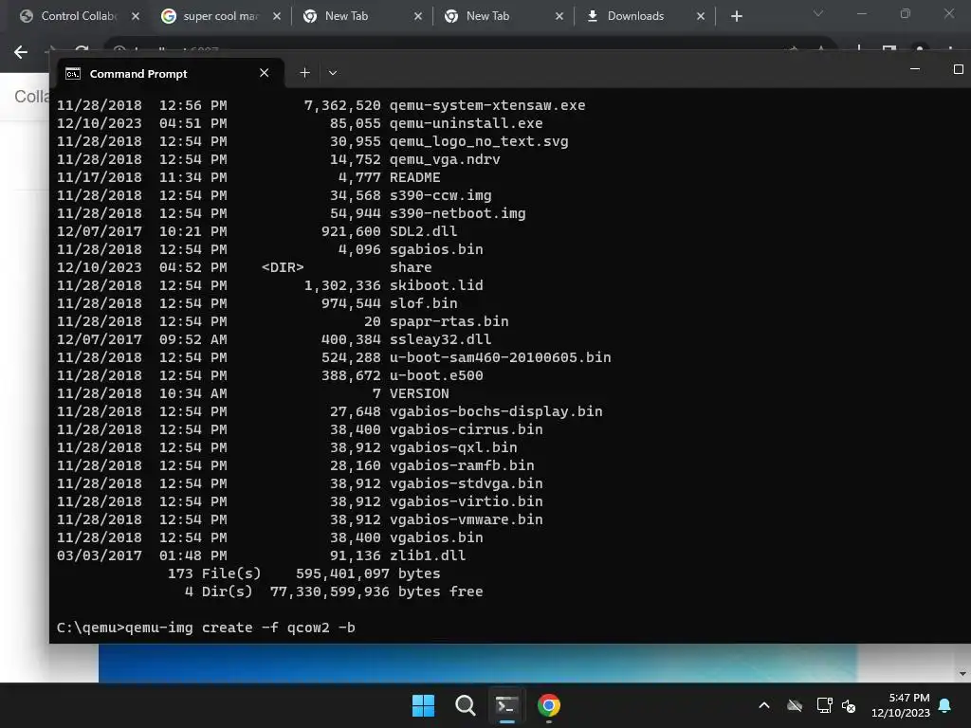Click the u-boot-sam460-20100605.bin entry
The width and height of the screenshot is (971, 728).
(x=501, y=357)
